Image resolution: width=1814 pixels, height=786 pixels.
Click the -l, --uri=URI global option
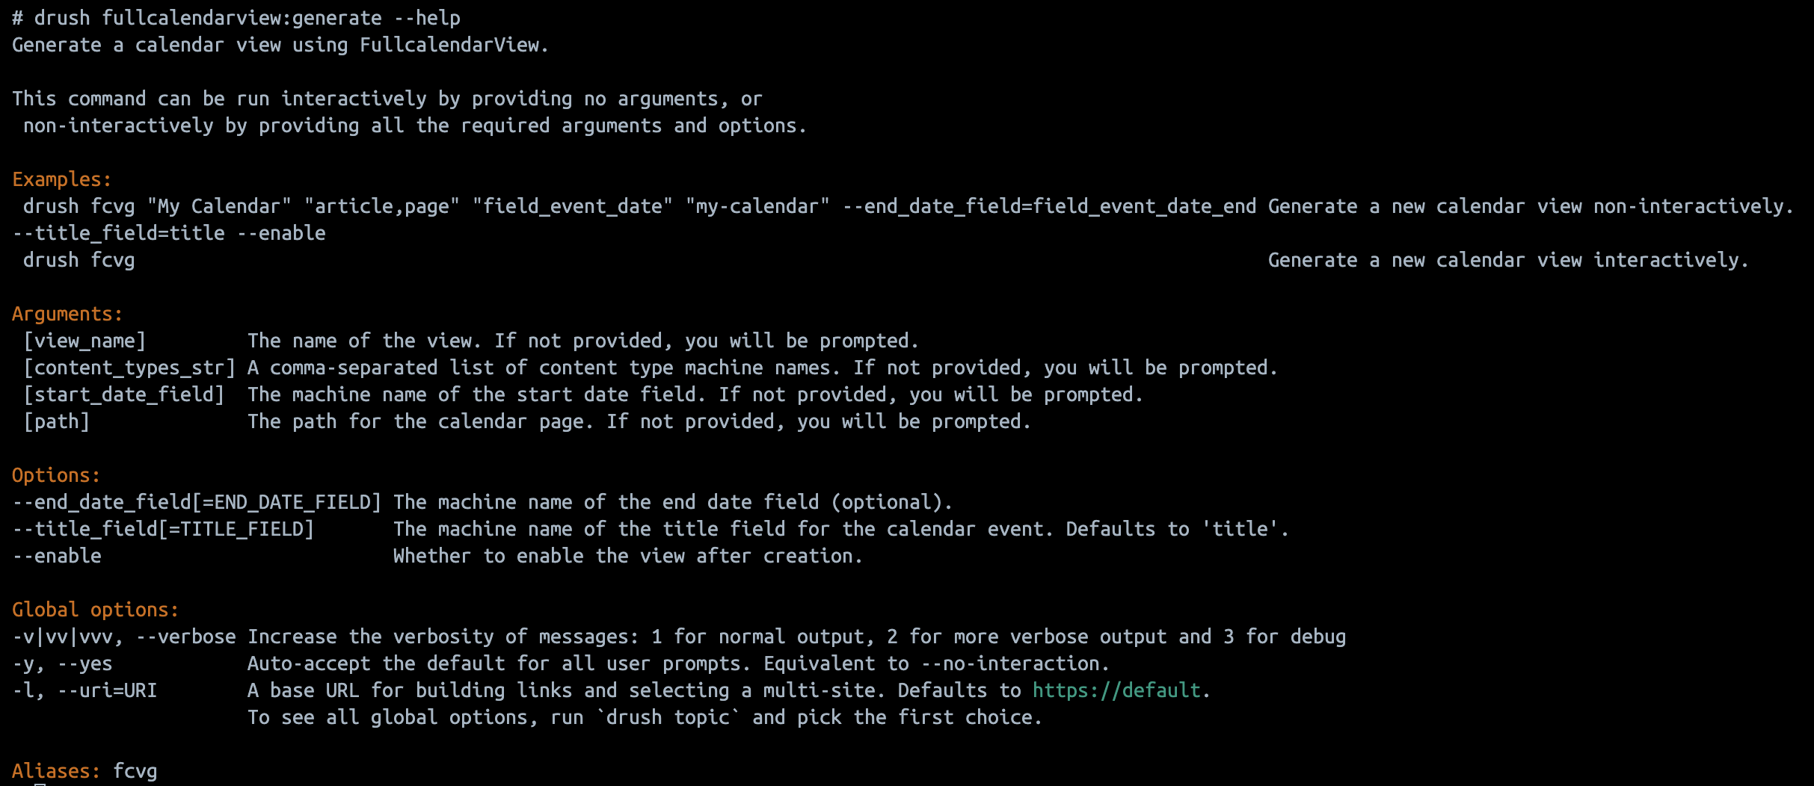(84, 690)
